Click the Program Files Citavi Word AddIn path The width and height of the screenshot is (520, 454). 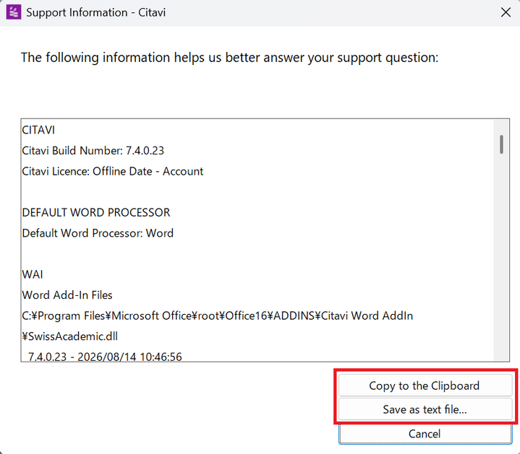(217, 315)
